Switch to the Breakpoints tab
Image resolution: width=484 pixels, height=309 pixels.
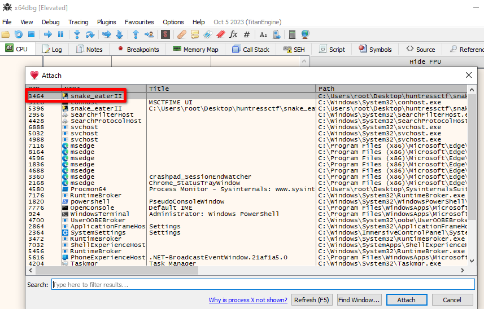[x=138, y=49]
